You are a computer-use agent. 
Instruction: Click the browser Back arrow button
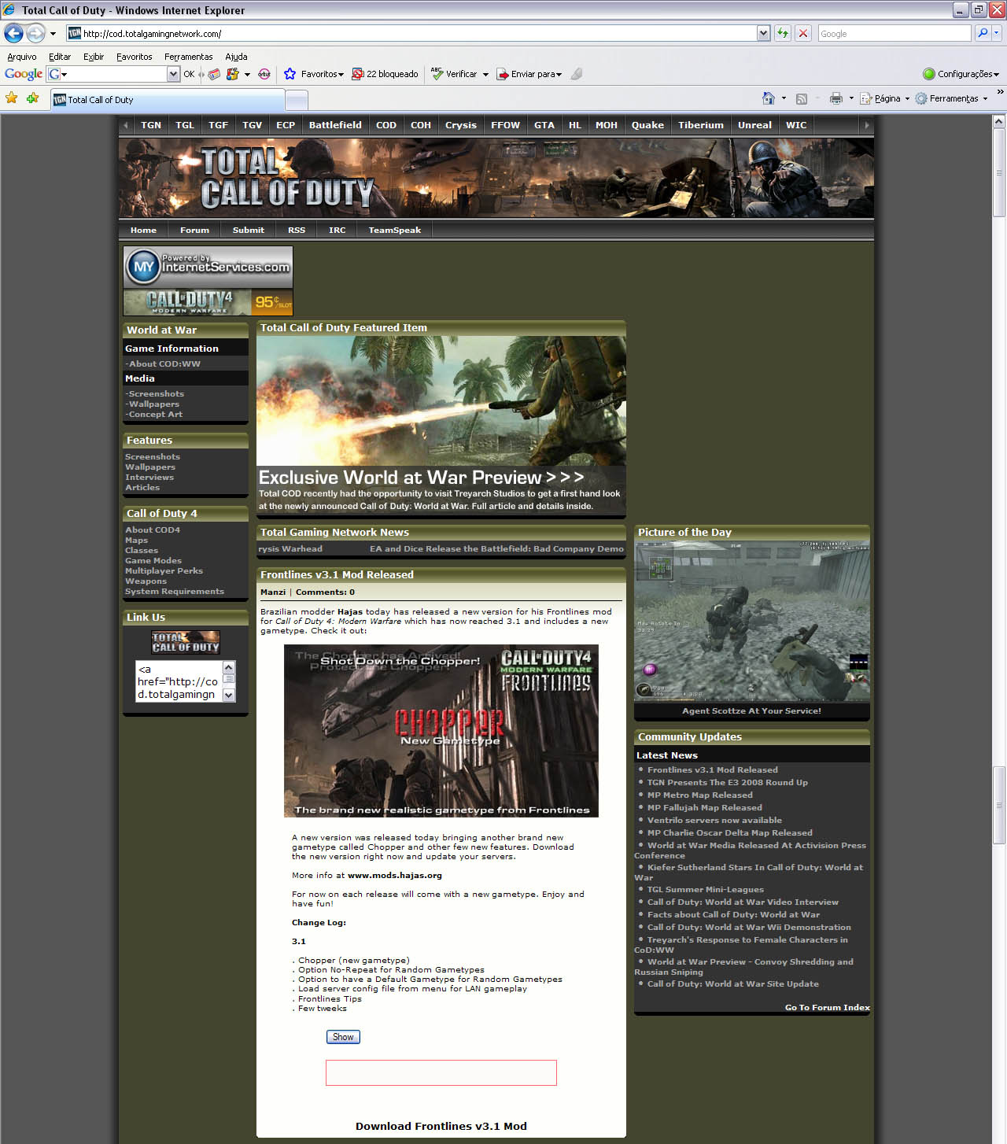13,33
